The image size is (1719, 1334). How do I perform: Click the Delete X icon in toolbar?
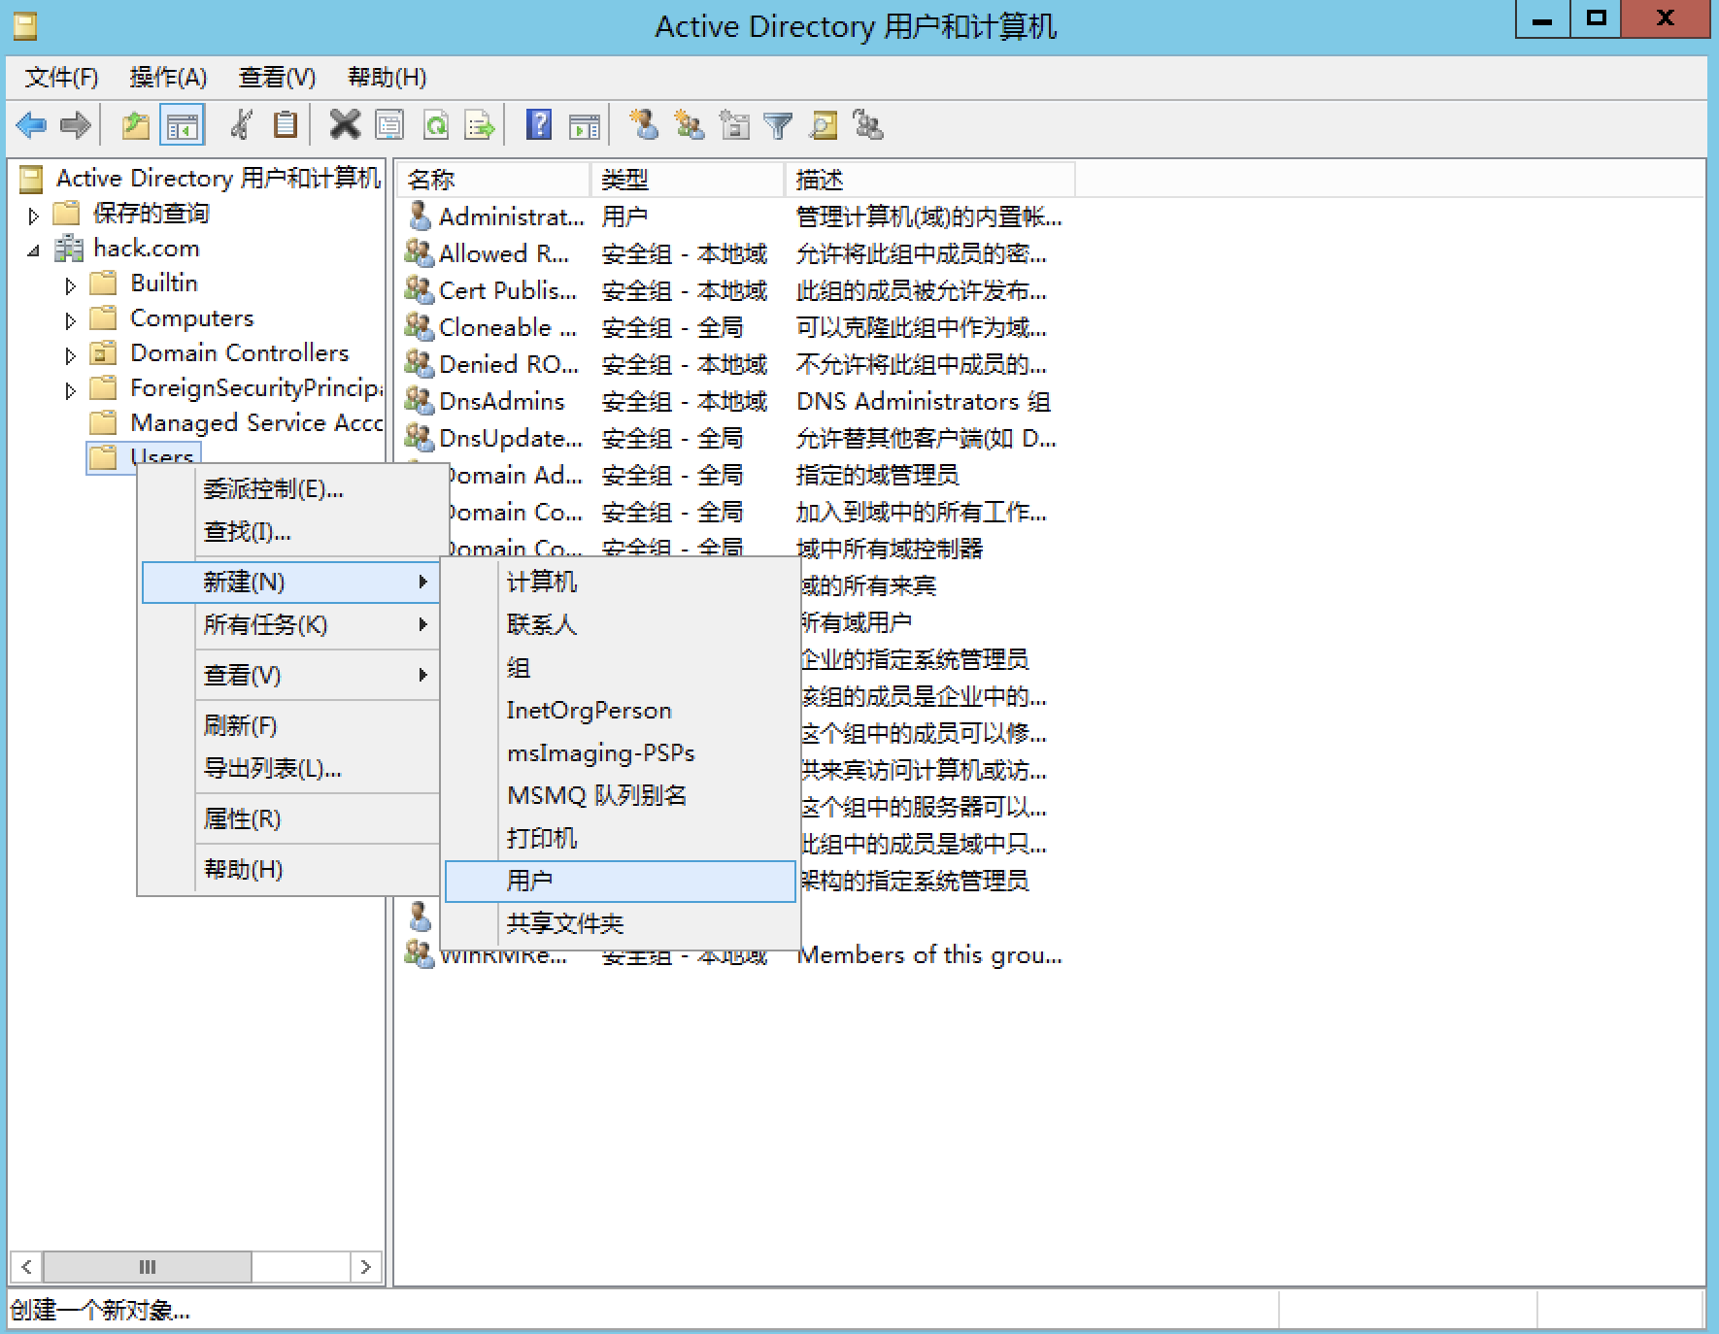(x=344, y=125)
